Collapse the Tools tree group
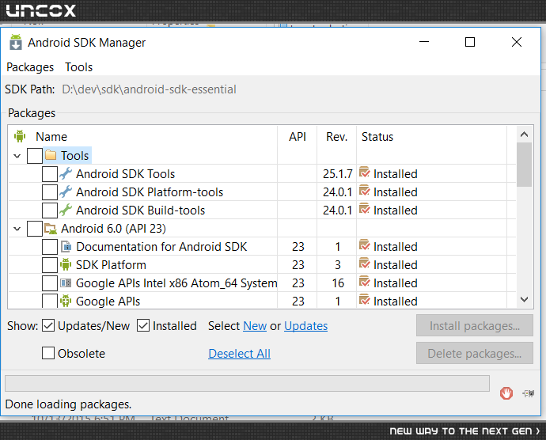 (17, 156)
